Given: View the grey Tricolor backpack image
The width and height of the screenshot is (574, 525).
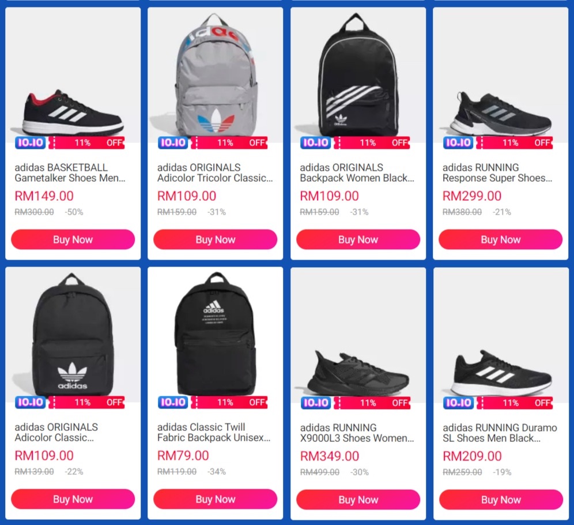Looking at the screenshot, I should click(x=216, y=75).
